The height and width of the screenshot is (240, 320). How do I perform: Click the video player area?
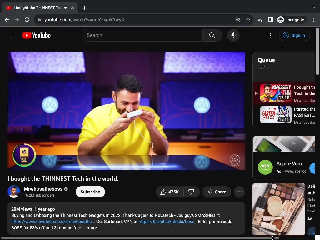point(126,111)
